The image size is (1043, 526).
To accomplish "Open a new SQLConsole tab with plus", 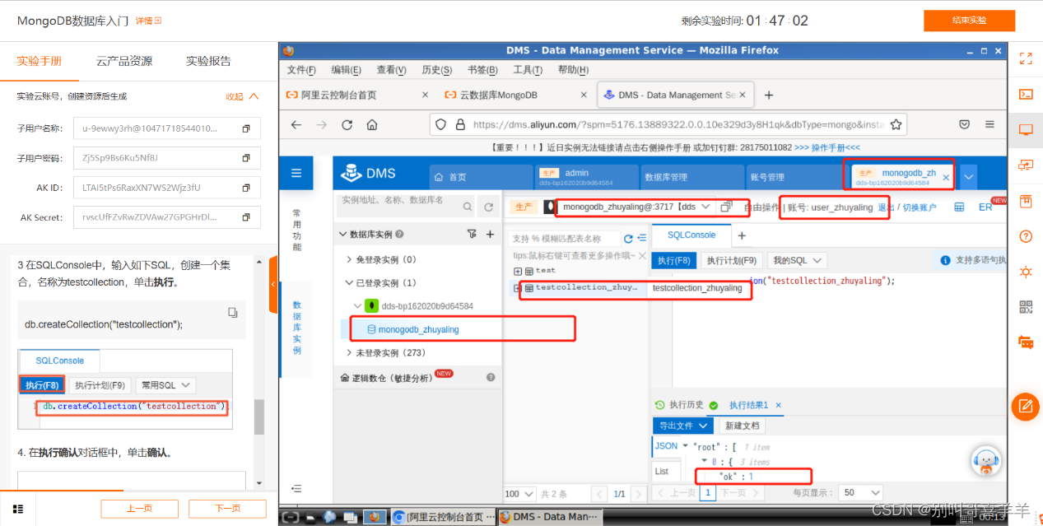I will click(x=741, y=235).
